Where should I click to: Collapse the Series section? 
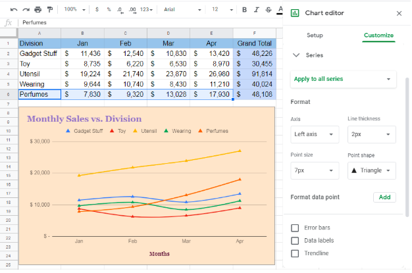(x=296, y=55)
